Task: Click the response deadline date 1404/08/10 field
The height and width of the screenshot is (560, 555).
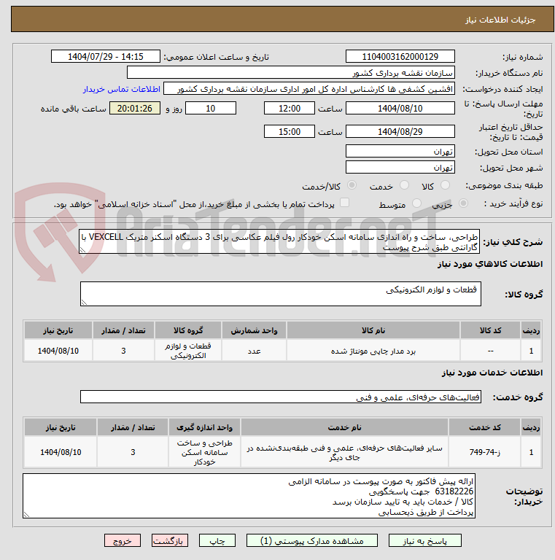Action: pos(400,108)
